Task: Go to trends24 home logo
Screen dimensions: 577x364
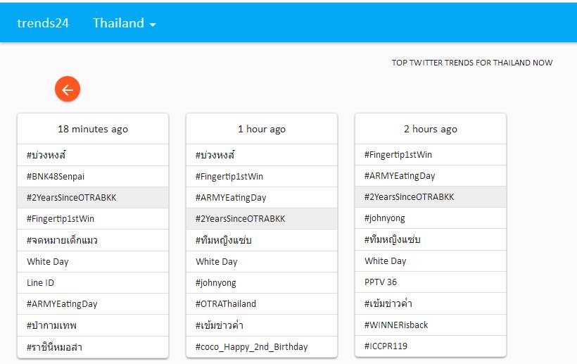Action: 43,23
